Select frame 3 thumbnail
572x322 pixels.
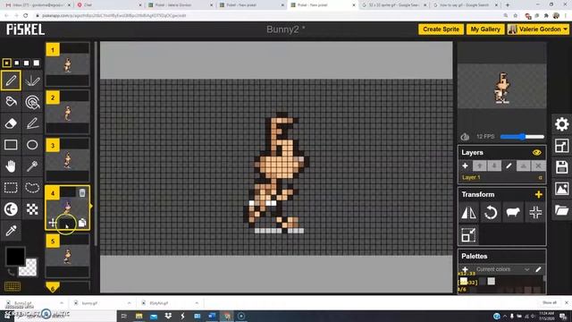pyautogui.click(x=68, y=160)
